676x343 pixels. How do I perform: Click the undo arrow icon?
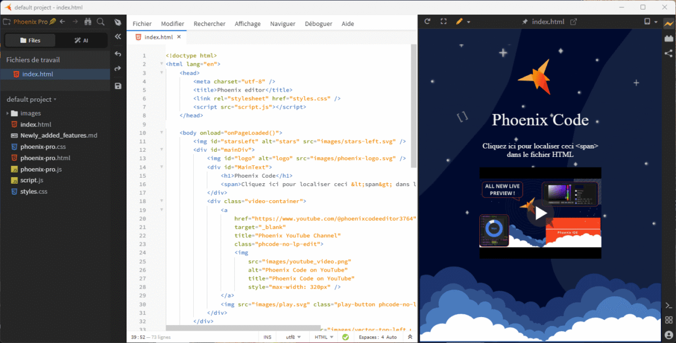click(118, 54)
